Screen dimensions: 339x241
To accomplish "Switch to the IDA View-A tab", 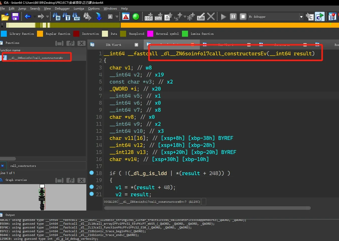I will click(113, 45).
